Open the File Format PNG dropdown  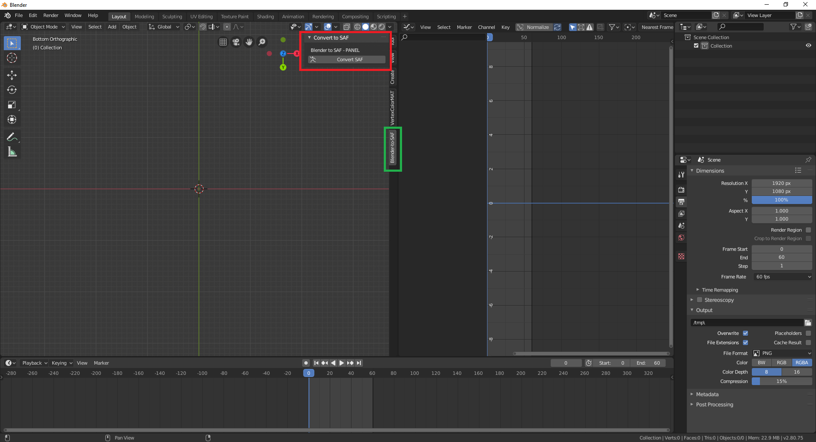[x=782, y=353]
